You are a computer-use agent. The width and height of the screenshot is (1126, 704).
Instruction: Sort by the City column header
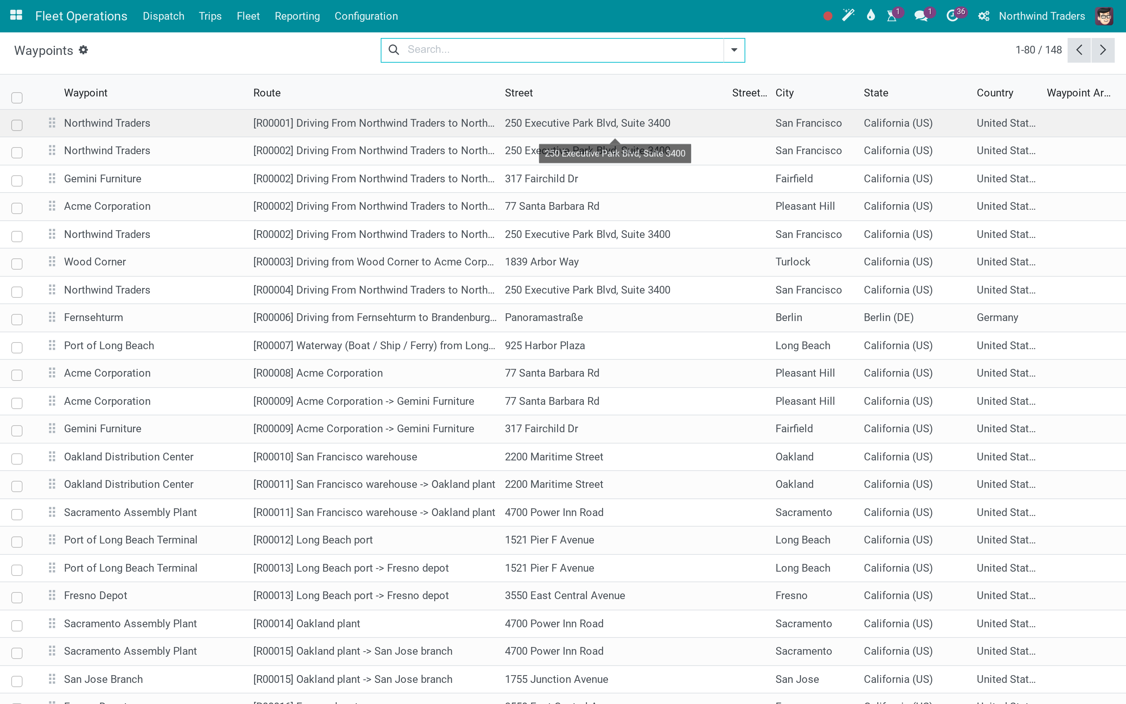(784, 93)
